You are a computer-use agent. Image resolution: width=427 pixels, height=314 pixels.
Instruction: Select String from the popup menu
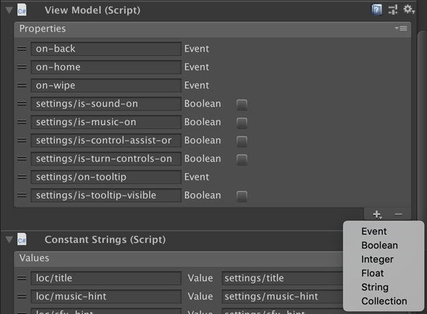coord(374,287)
